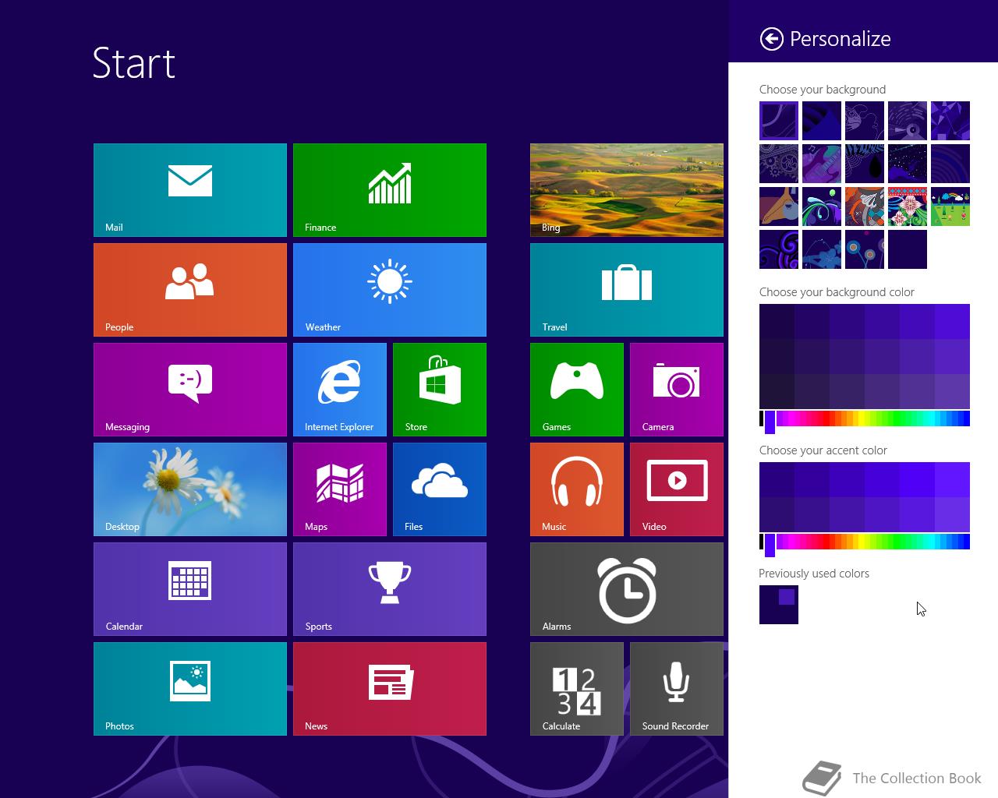Viewport: 998px width, 798px height.
Task: Open the Bing landscape tile
Action: pyautogui.click(x=627, y=190)
